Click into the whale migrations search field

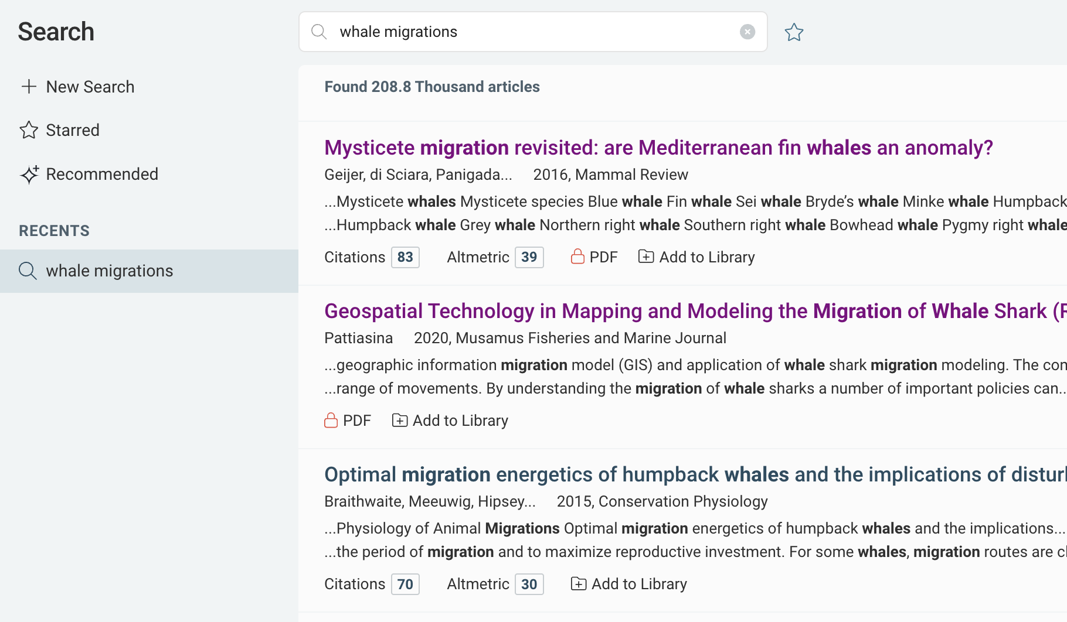(533, 32)
